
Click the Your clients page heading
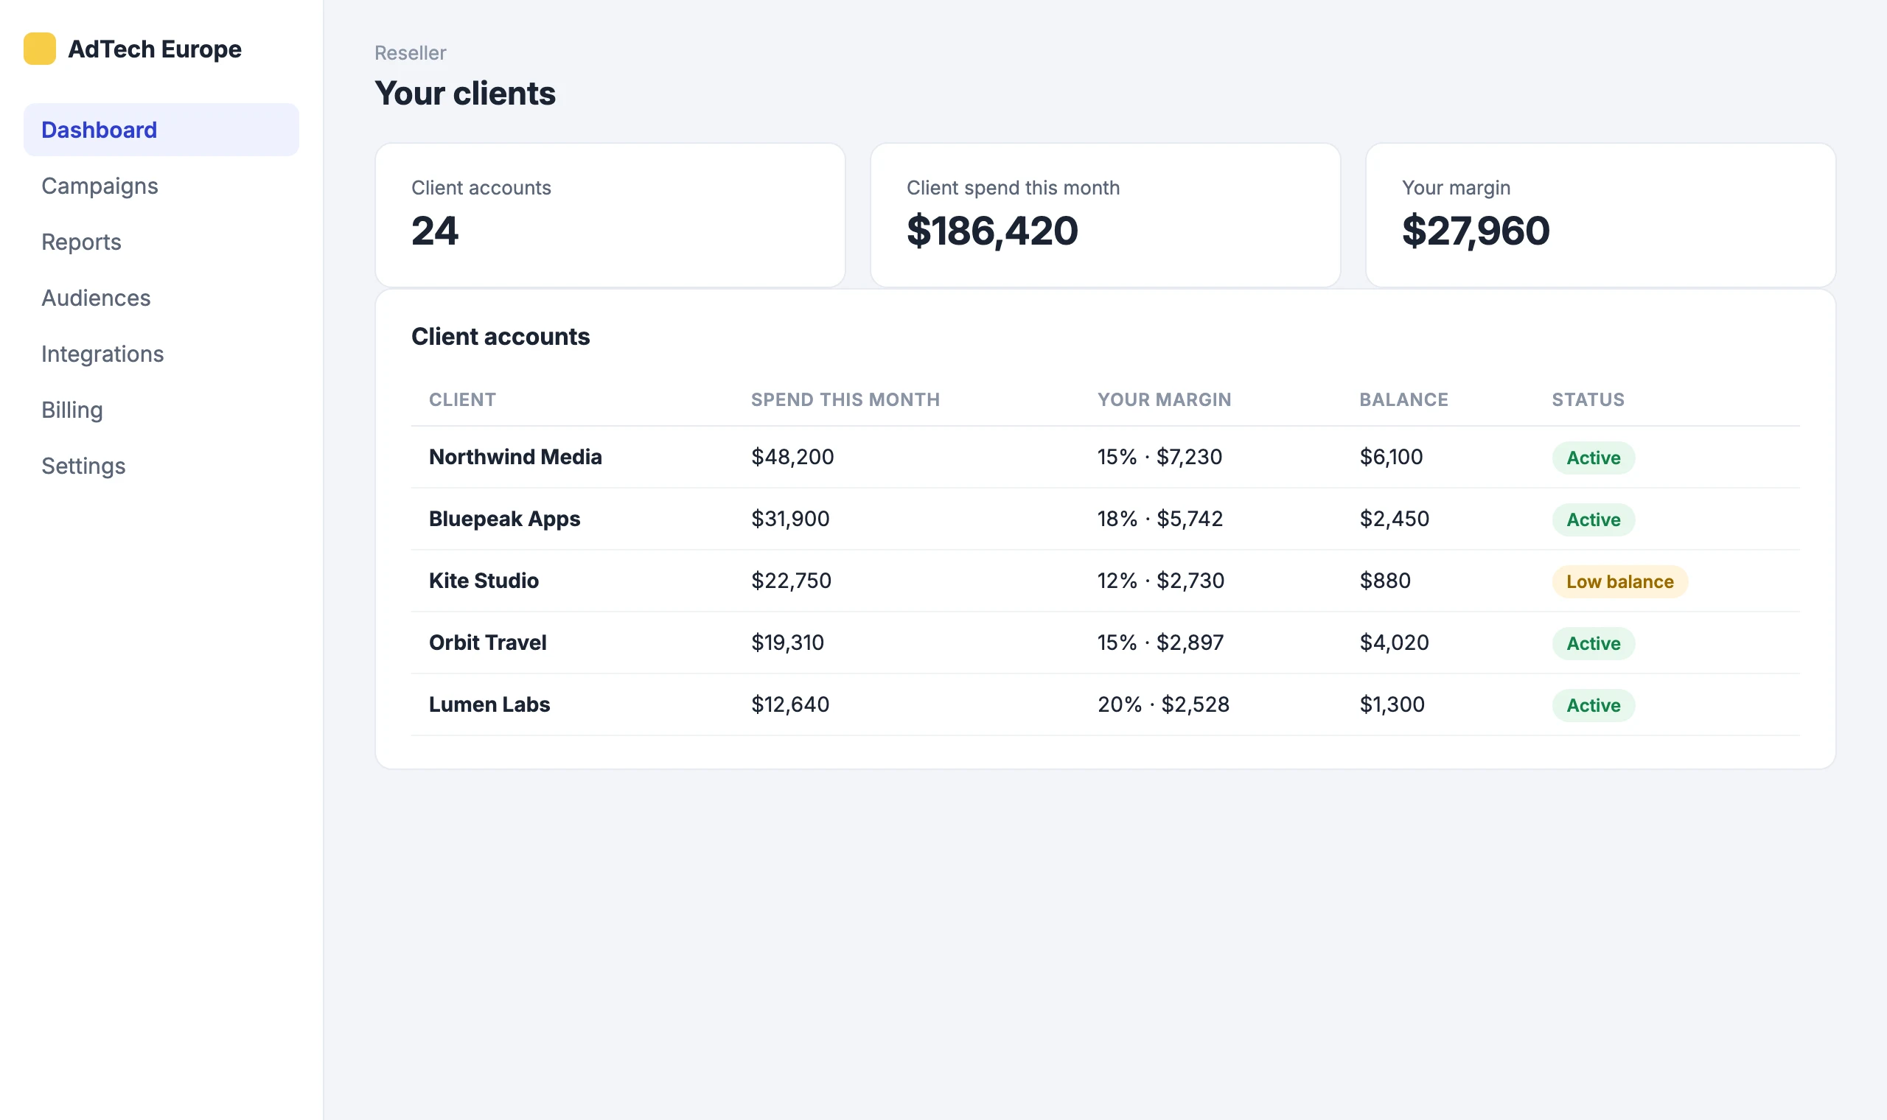tap(465, 94)
